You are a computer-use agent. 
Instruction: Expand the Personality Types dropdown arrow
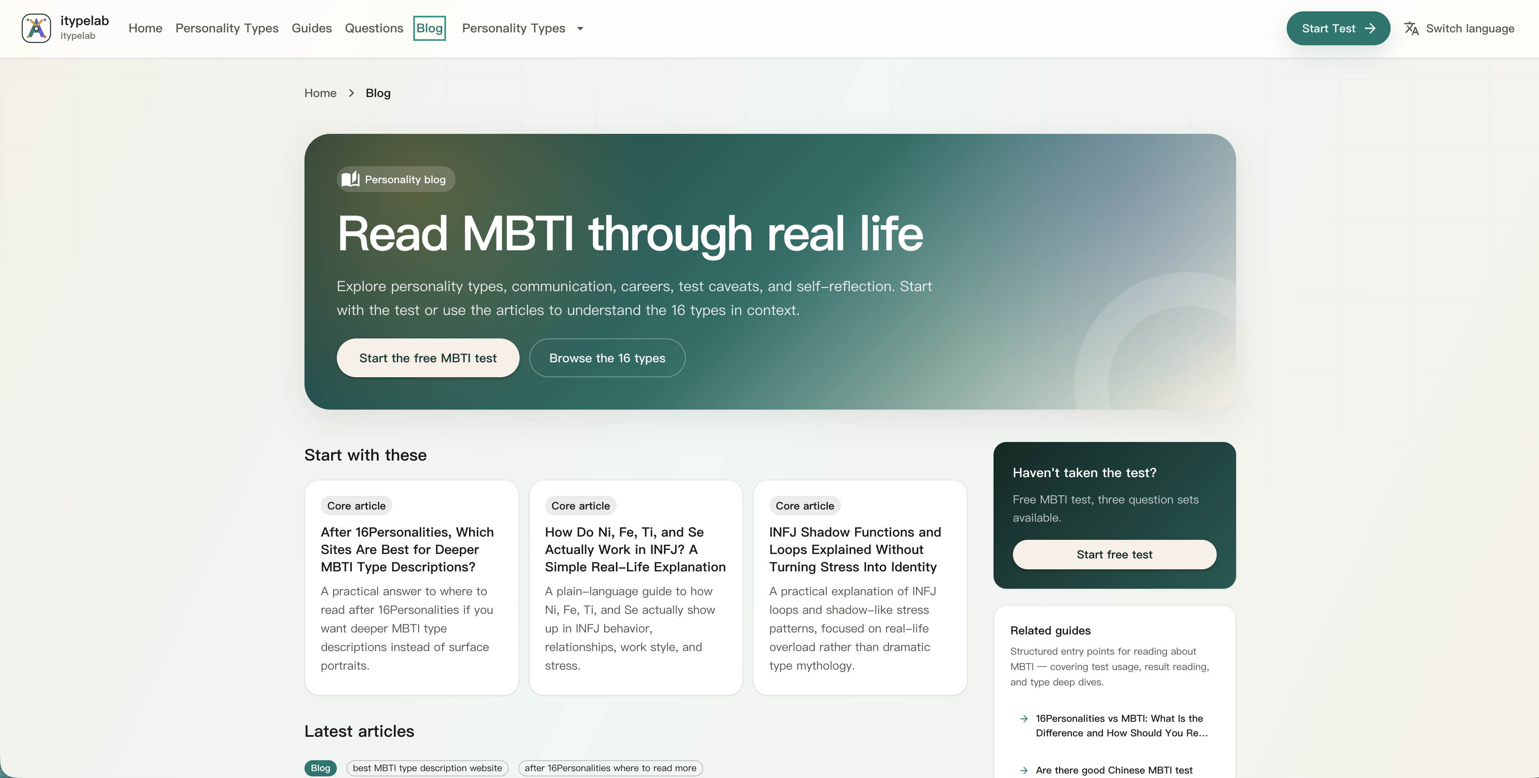pos(580,29)
